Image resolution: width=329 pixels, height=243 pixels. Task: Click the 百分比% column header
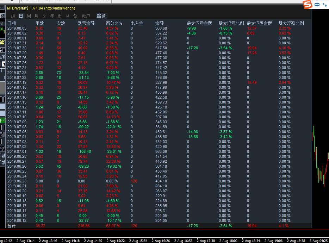(x=114, y=23)
